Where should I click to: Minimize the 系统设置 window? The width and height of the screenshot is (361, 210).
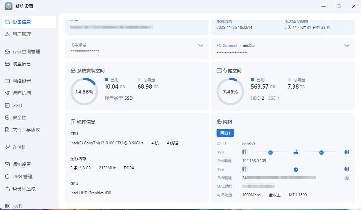coord(323,6)
